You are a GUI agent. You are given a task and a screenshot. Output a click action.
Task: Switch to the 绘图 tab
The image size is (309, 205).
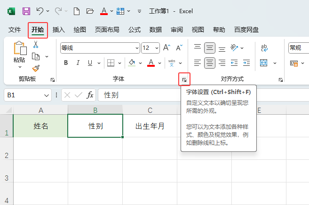[x=79, y=30]
